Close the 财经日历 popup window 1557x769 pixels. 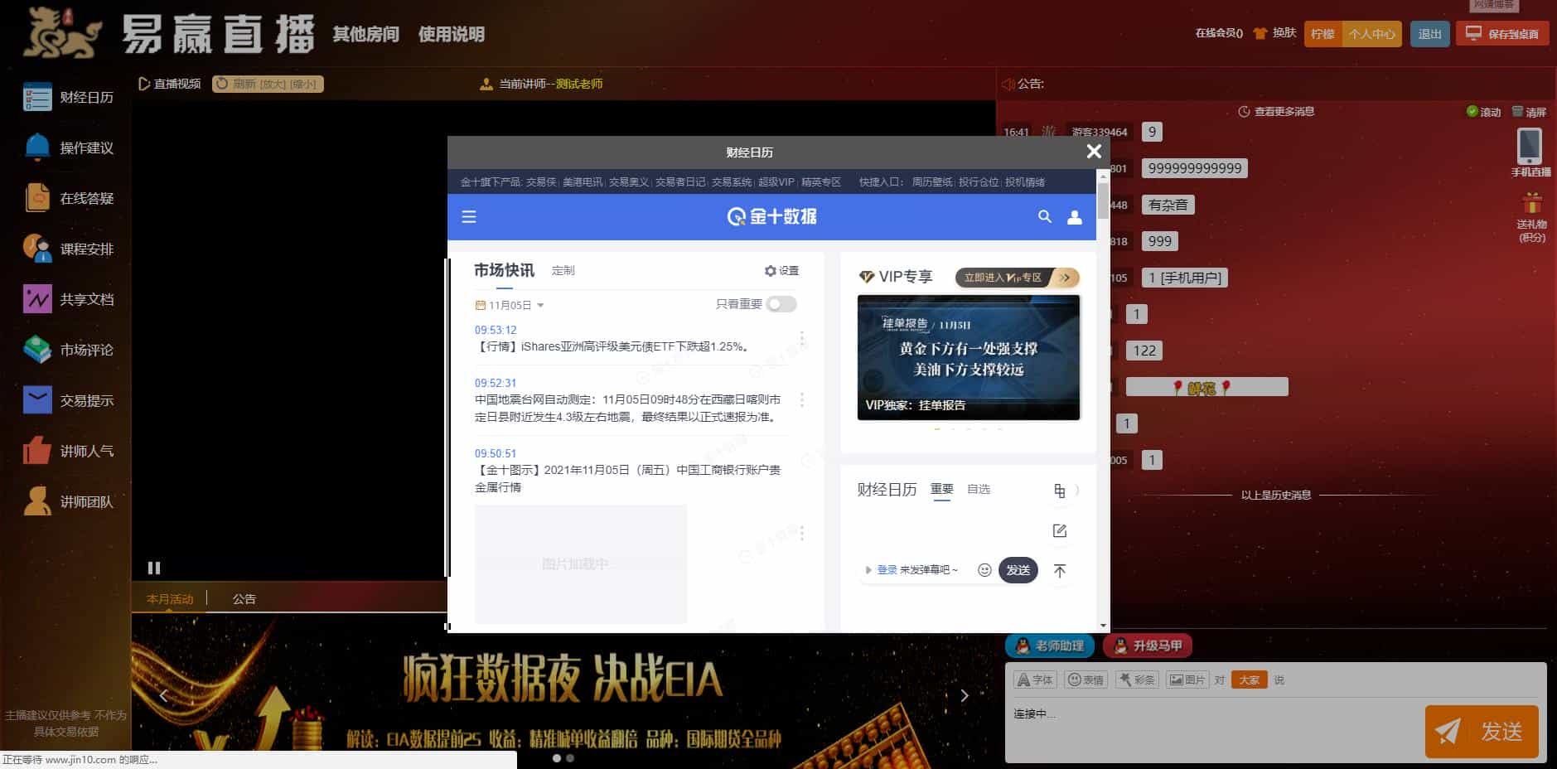click(1094, 151)
